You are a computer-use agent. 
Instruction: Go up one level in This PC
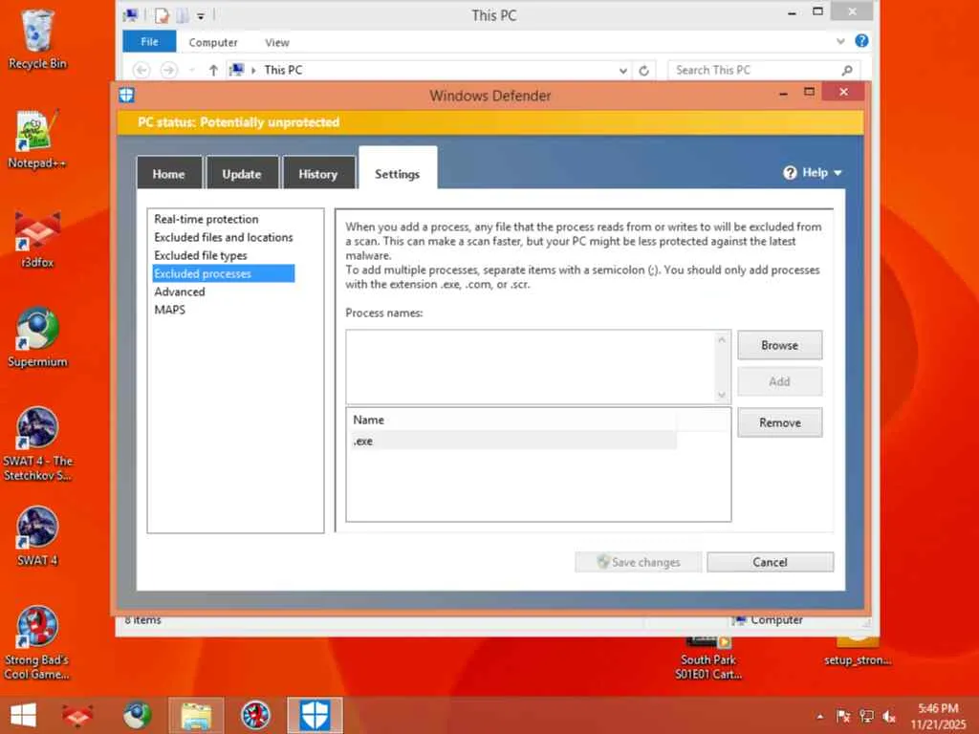(x=213, y=71)
